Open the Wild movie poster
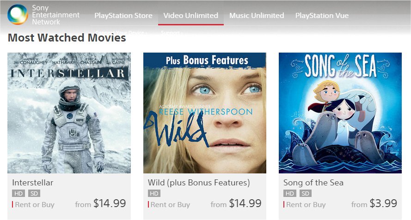 (205, 113)
